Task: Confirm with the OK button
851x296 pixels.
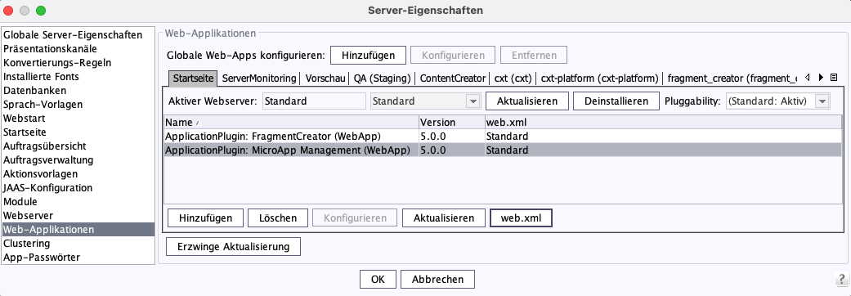Action: (378, 279)
